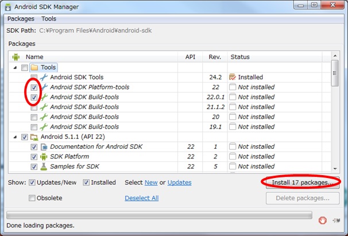
Task: Uncheck Android SDK Platform-tools checkbox
Action: point(34,87)
